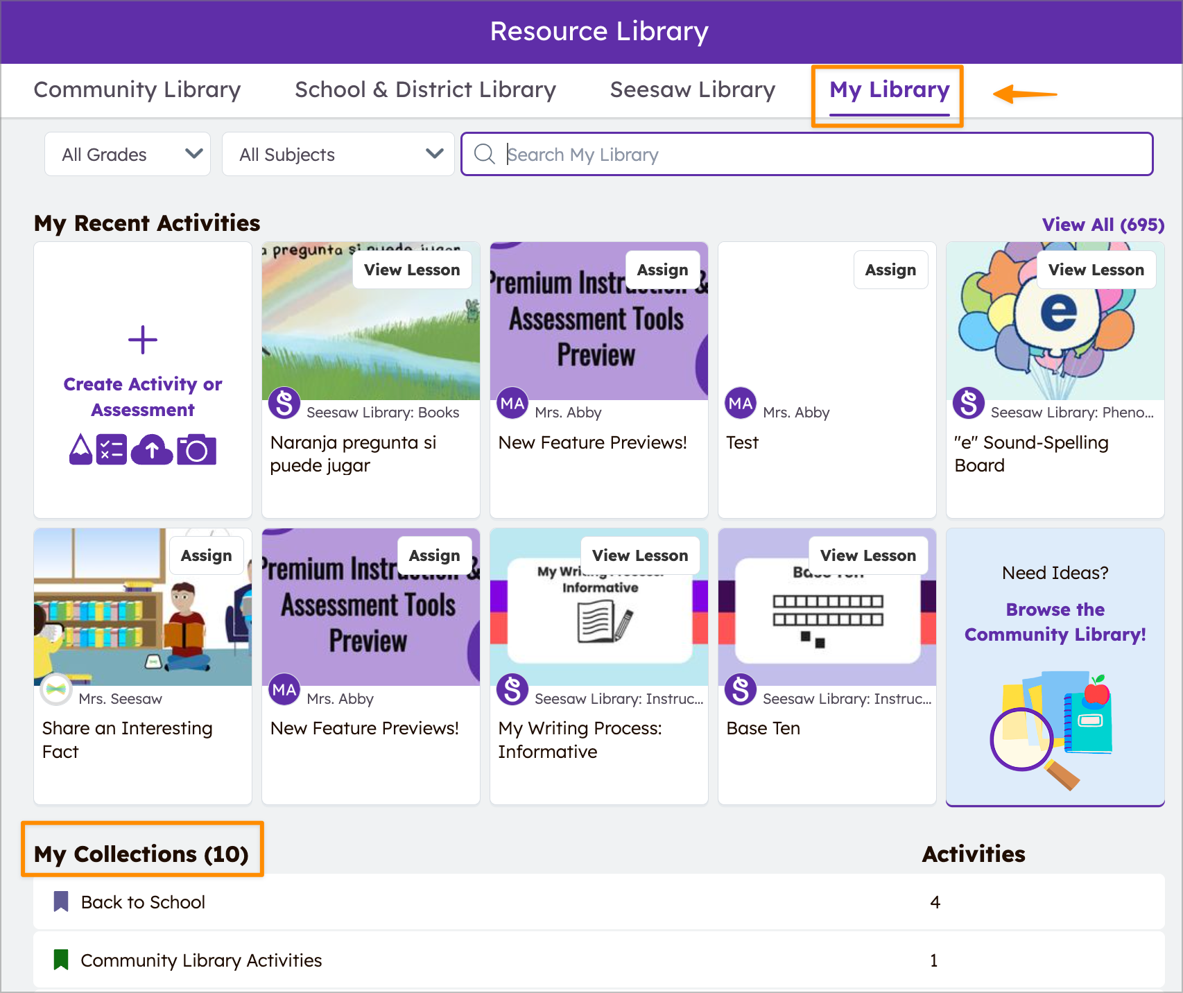This screenshot has height=993, width=1183.
Task: Click View All (695) link
Action: 1102,224
